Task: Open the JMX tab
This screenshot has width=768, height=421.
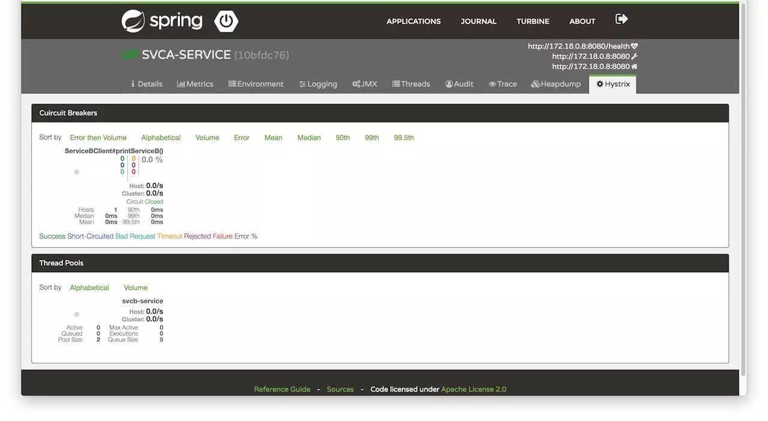Action: point(365,84)
